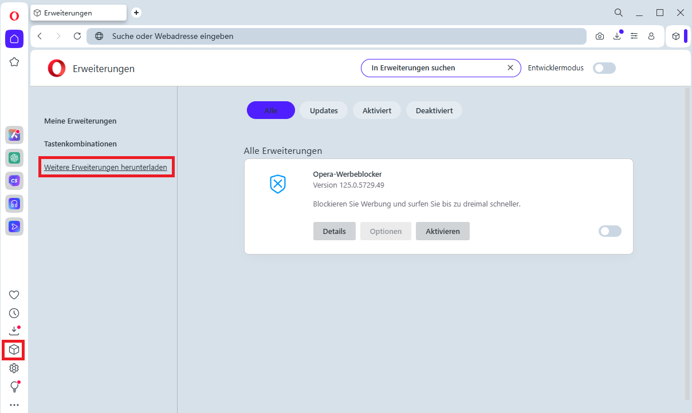This screenshot has width=692, height=413.
Task: Select the Updates filter tab
Action: coord(324,110)
